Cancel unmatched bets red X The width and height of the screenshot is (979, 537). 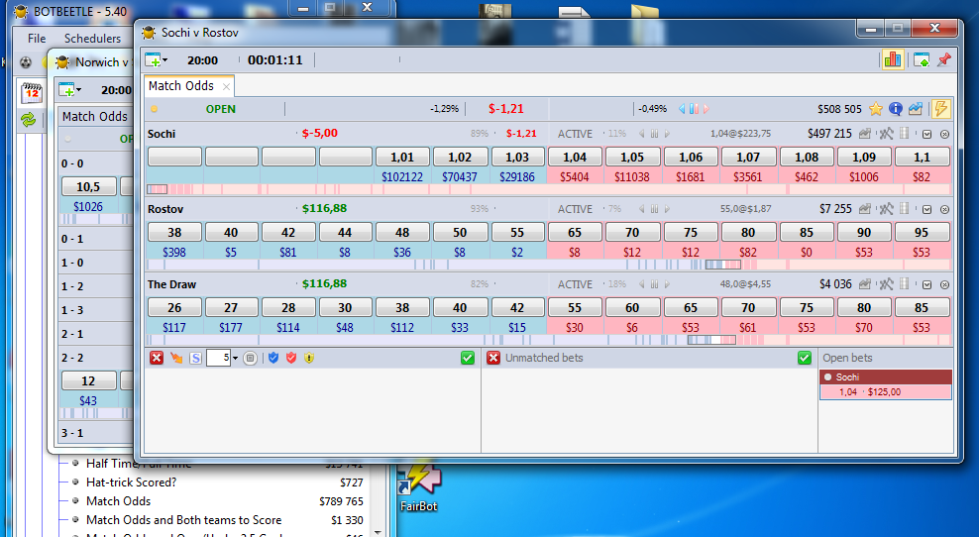(x=493, y=358)
